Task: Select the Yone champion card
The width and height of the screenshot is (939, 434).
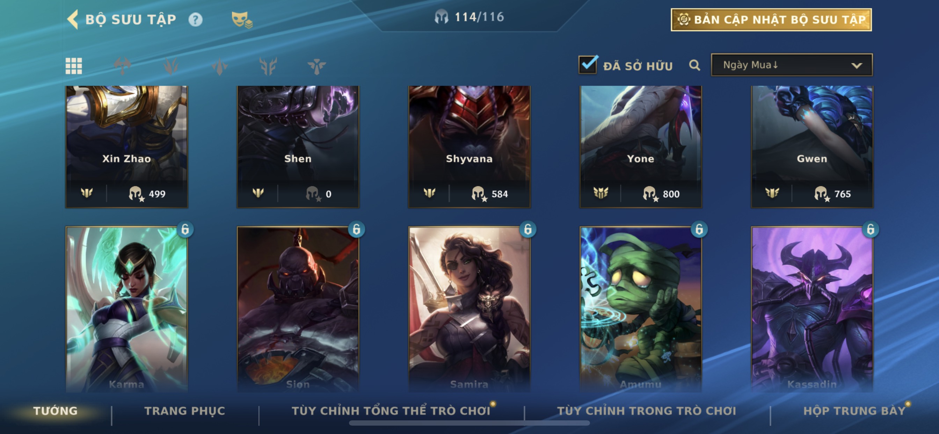Action: (x=640, y=147)
